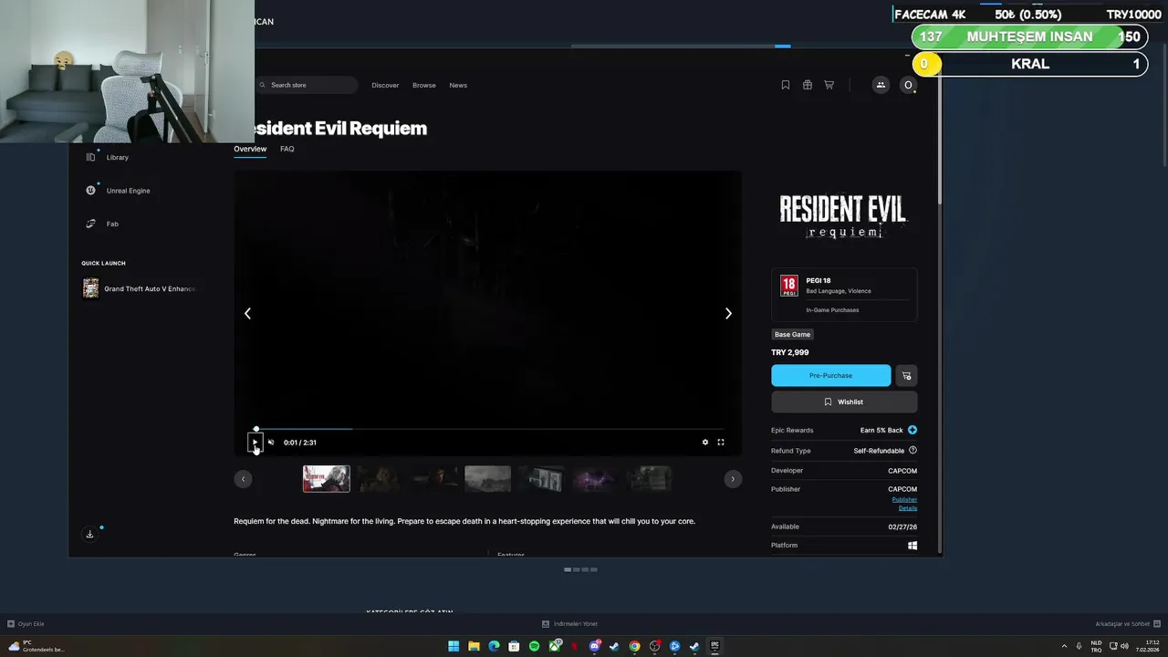Open the Discover store tab
Viewport: 1168px width, 657px height.
(x=385, y=85)
